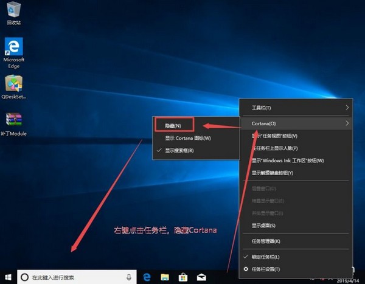Choose 隐藏(N) in the Cortana submenu

174,125
